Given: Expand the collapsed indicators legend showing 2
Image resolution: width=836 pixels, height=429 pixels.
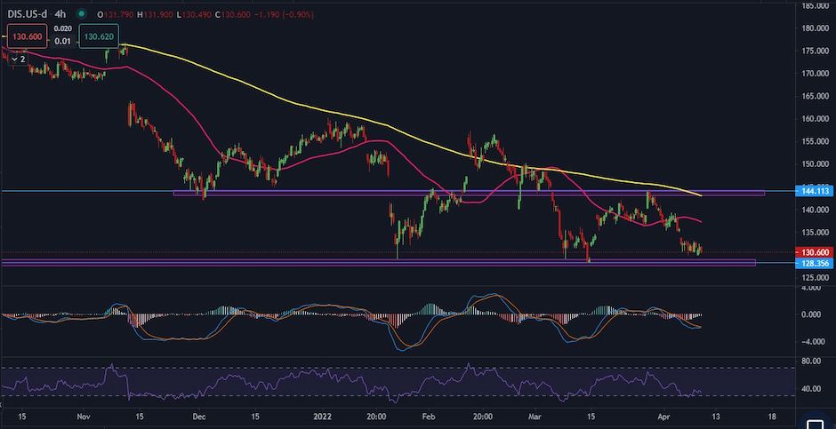Looking at the screenshot, I should coord(18,60).
